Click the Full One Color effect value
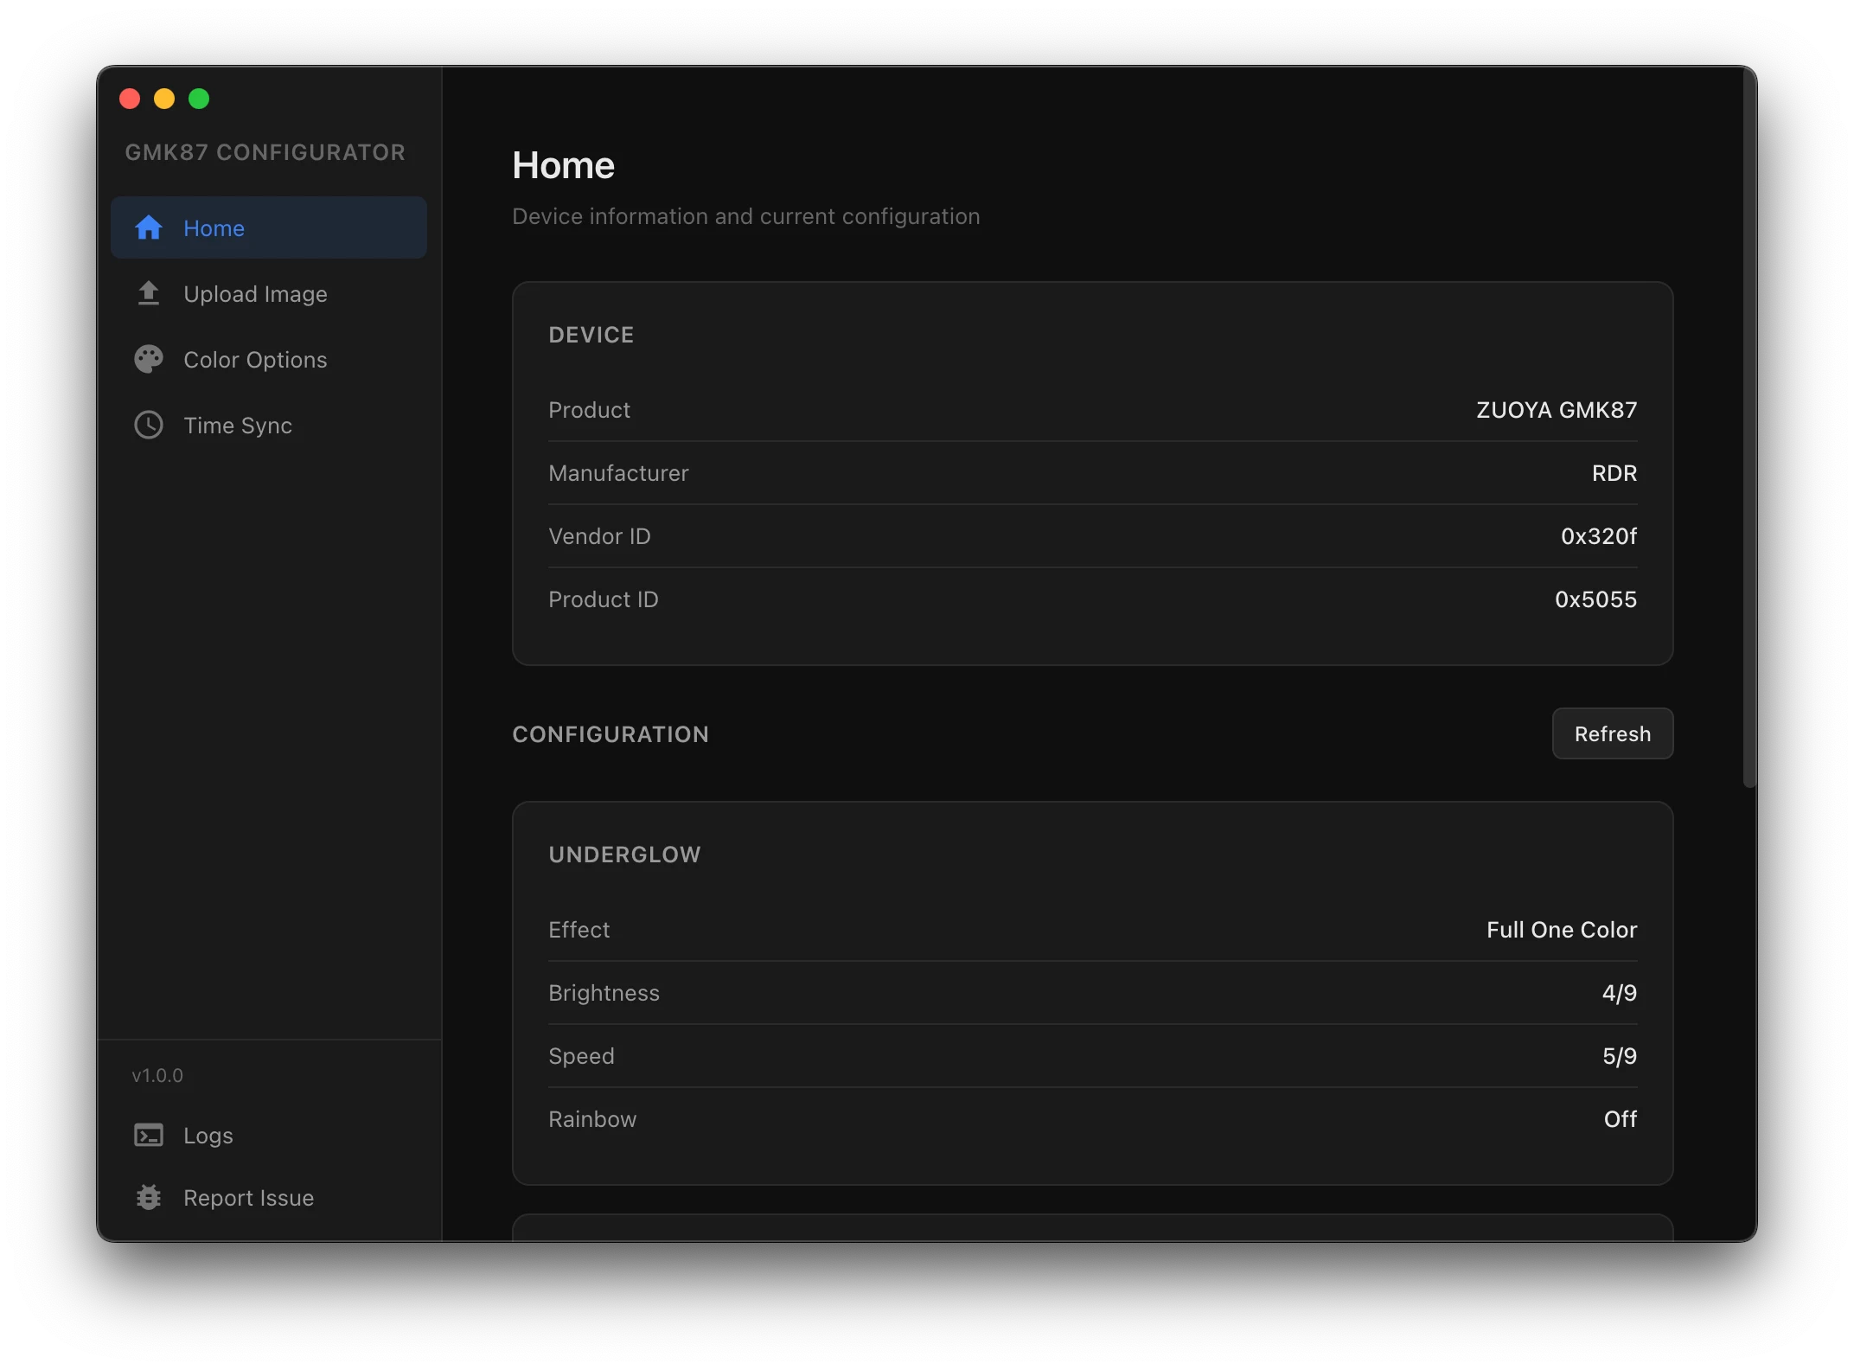 [x=1561, y=929]
